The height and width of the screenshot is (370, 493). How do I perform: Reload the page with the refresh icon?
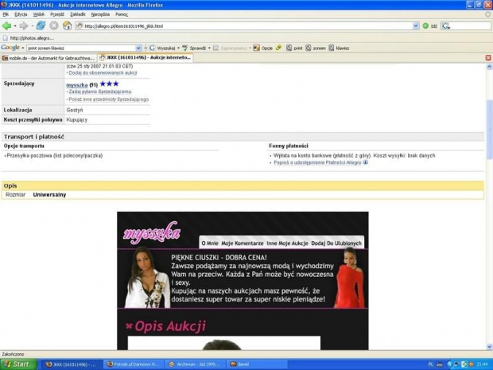pyautogui.click(x=41, y=25)
